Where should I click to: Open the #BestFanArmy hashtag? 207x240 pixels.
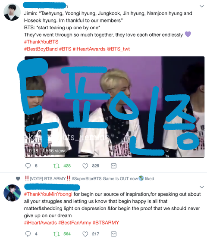click(x=75, y=223)
